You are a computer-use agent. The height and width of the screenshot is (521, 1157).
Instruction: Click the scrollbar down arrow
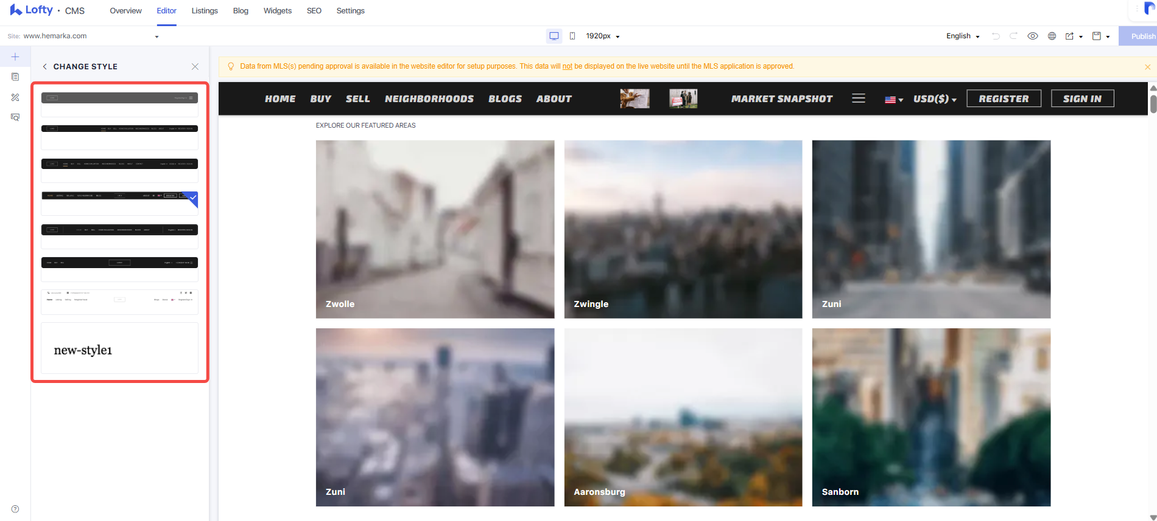click(1153, 517)
